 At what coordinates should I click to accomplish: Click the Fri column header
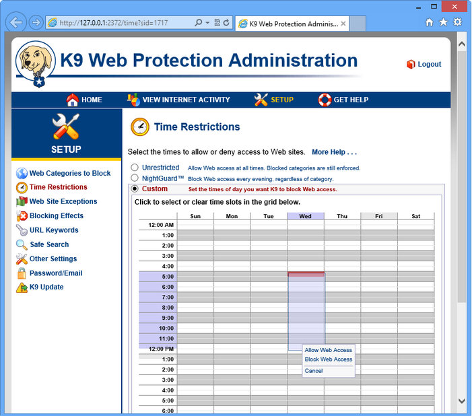coord(378,216)
